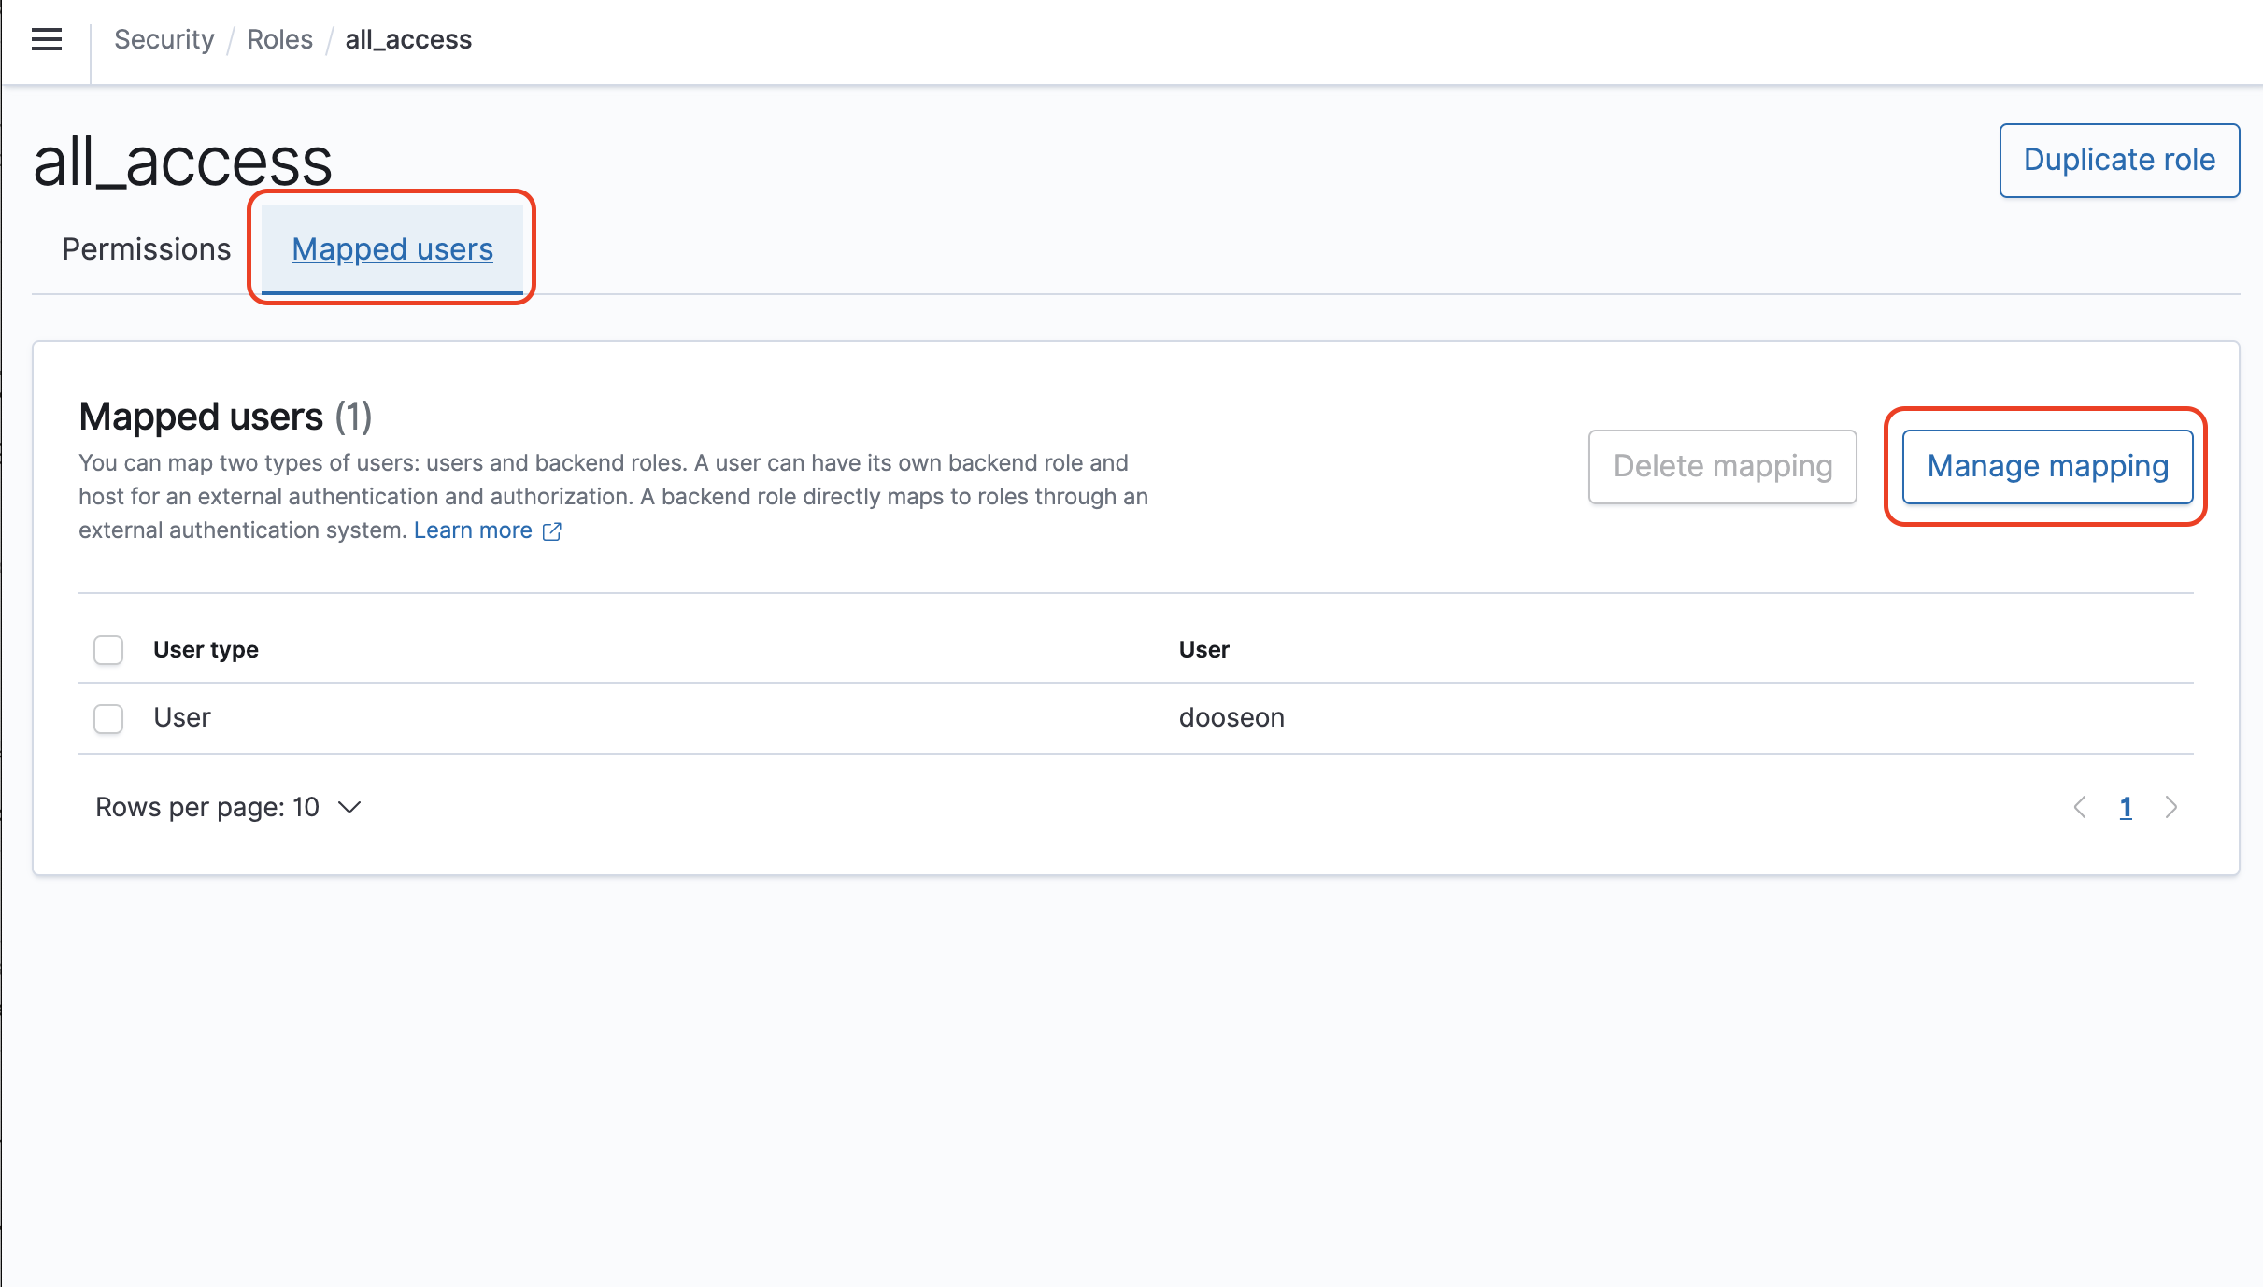The height and width of the screenshot is (1287, 2263).
Task: Click the User column header
Action: pyautogui.click(x=1203, y=649)
